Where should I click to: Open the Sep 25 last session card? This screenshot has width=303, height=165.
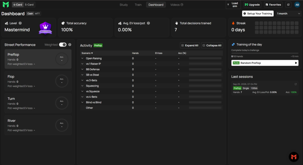265,88
